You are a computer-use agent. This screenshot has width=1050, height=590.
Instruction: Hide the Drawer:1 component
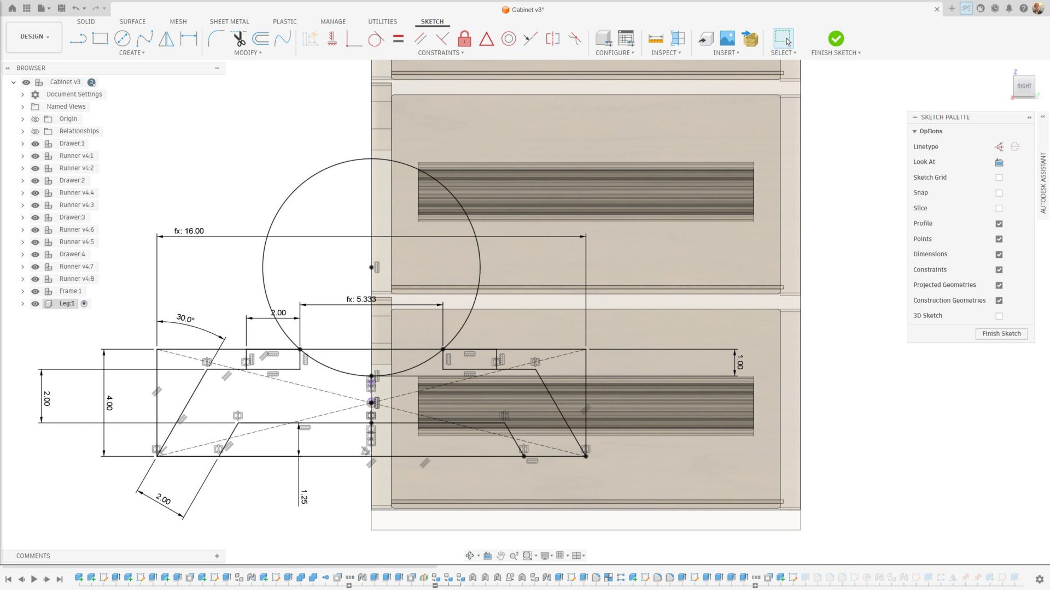[35, 144]
